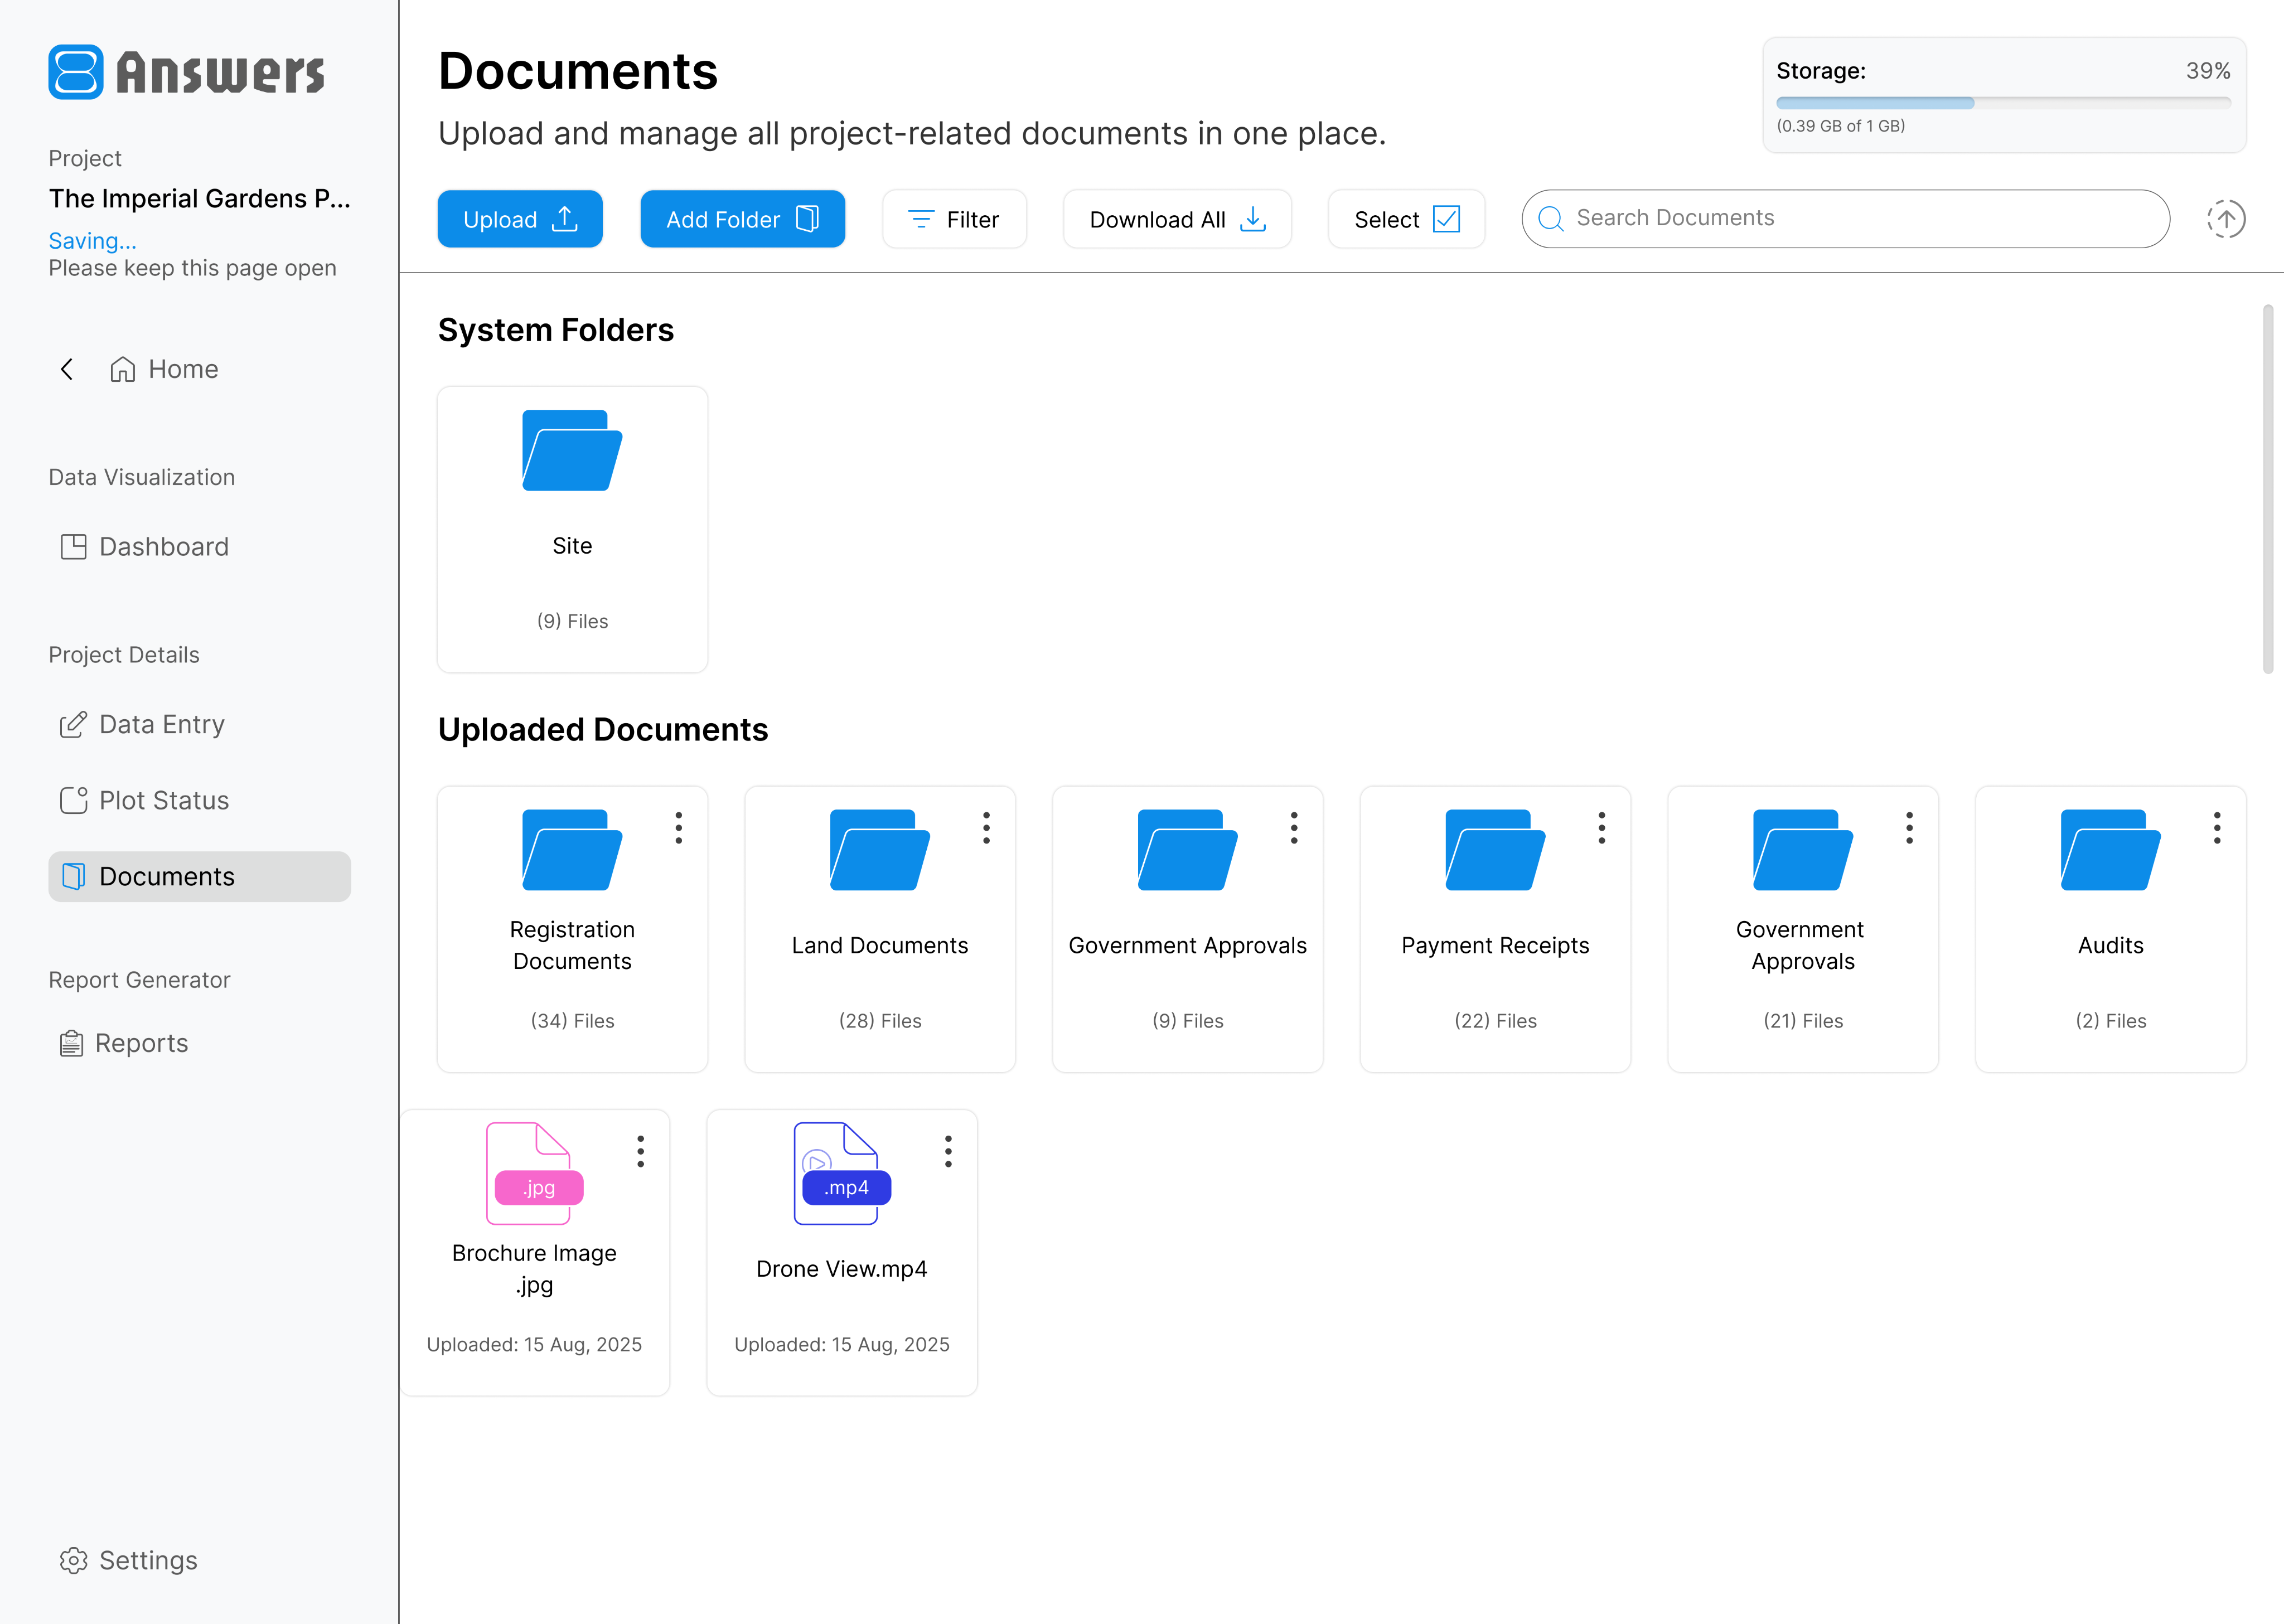This screenshot has height=1624, width=2284.
Task: Click the circular upload arrow icon beside search
Action: pos(2226,219)
